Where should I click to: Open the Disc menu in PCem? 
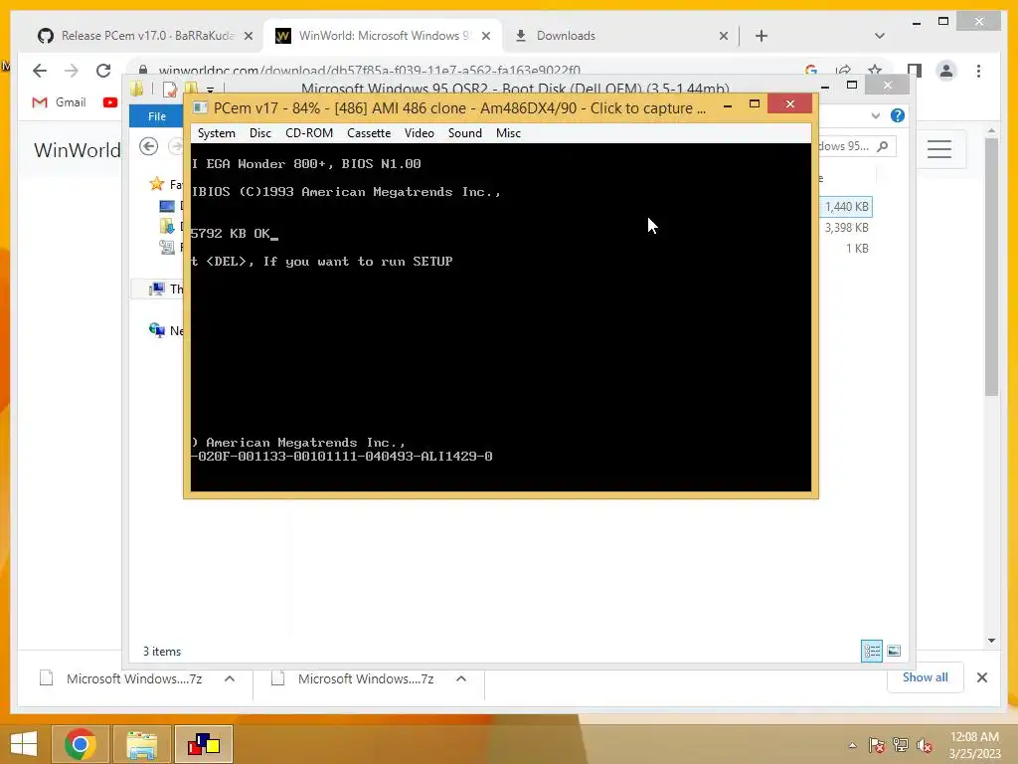[x=259, y=133]
